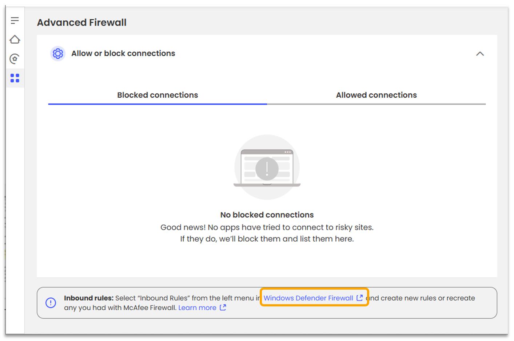Viewport: 514px width, 341px height.
Task: Go to the Home icon in sidebar
Action: point(15,39)
